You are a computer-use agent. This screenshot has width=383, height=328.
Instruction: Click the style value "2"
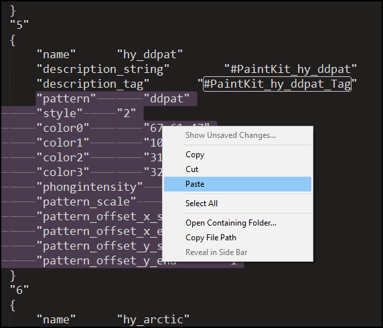(127, 113)
